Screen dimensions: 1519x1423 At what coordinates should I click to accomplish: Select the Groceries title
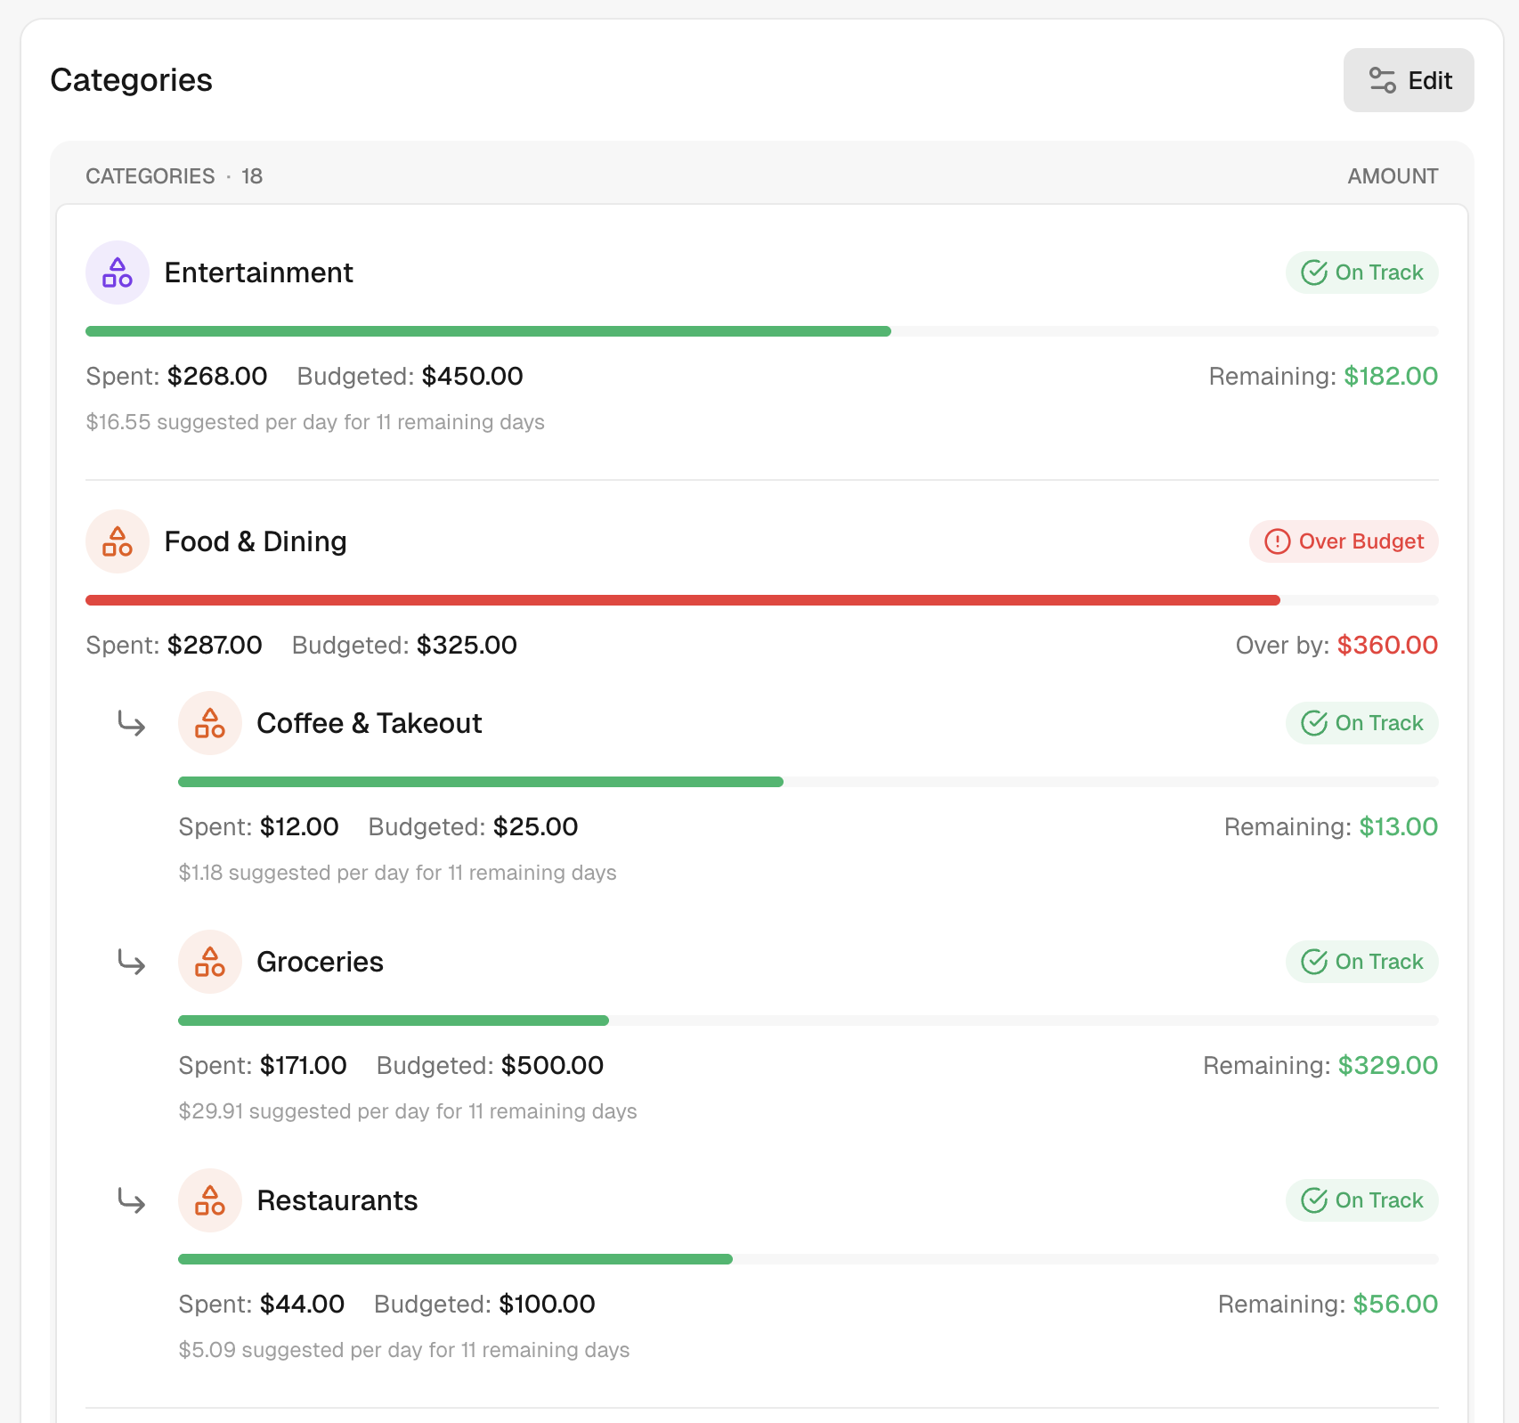pyautogui.click(x=320, y=962)
